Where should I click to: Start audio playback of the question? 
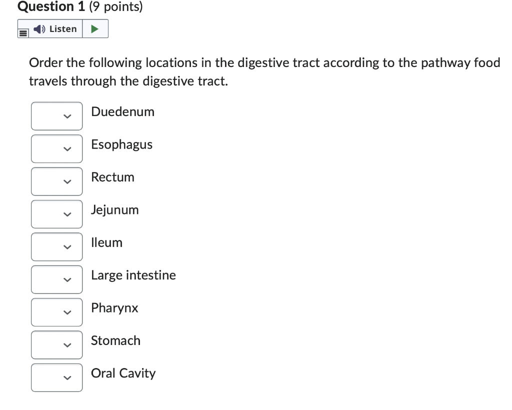point(95,28)
